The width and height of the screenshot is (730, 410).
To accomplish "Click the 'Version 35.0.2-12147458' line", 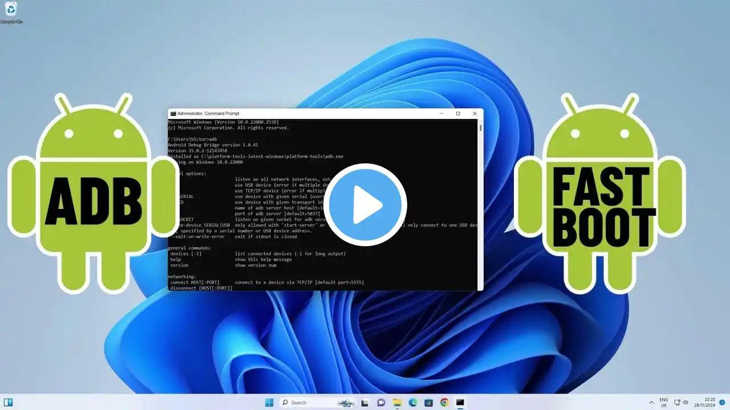I will coord(197,151).
